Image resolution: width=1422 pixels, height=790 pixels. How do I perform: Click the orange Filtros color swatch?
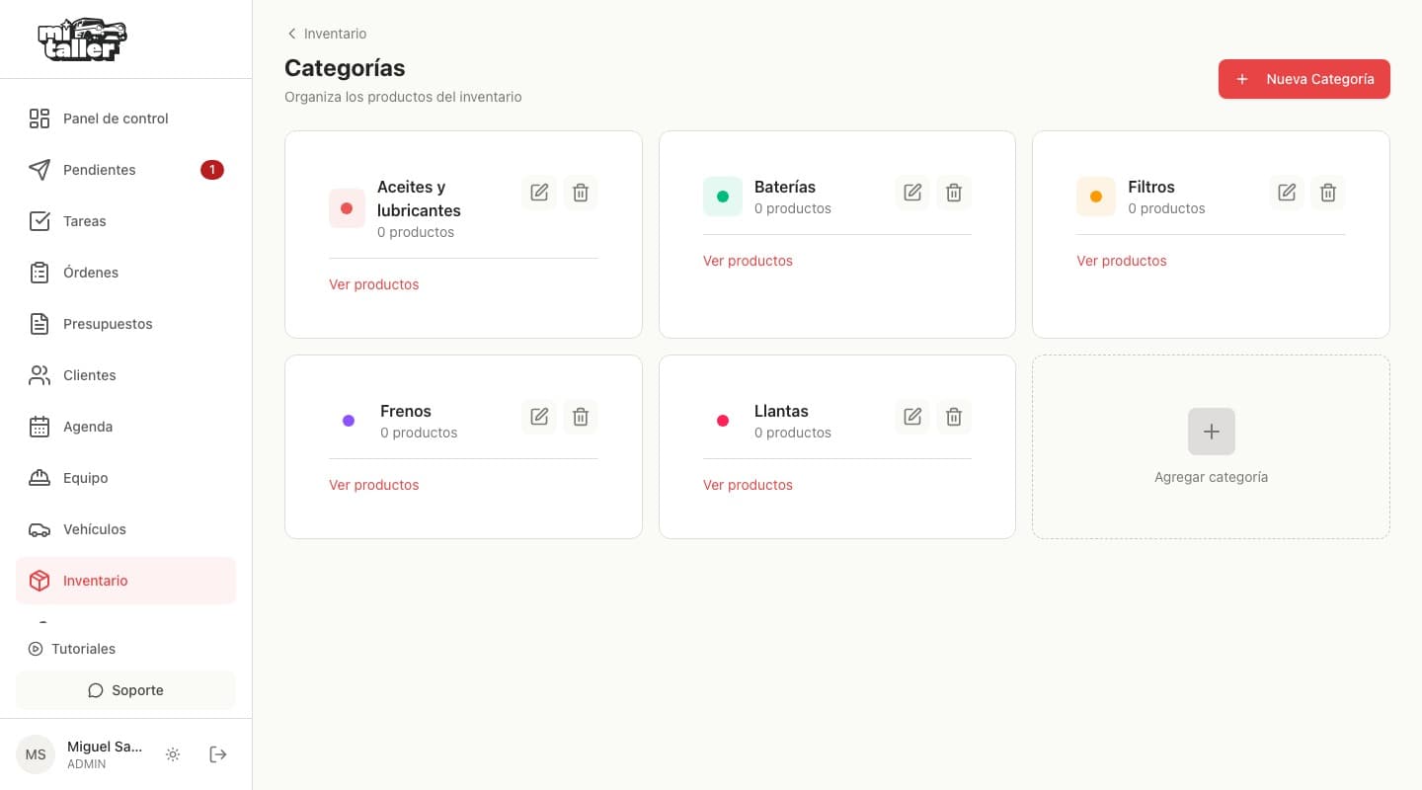click(x=1096, y=197)
